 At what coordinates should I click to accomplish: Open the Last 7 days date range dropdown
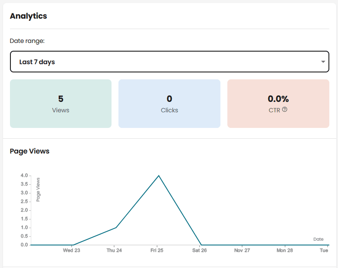(169, 62)
